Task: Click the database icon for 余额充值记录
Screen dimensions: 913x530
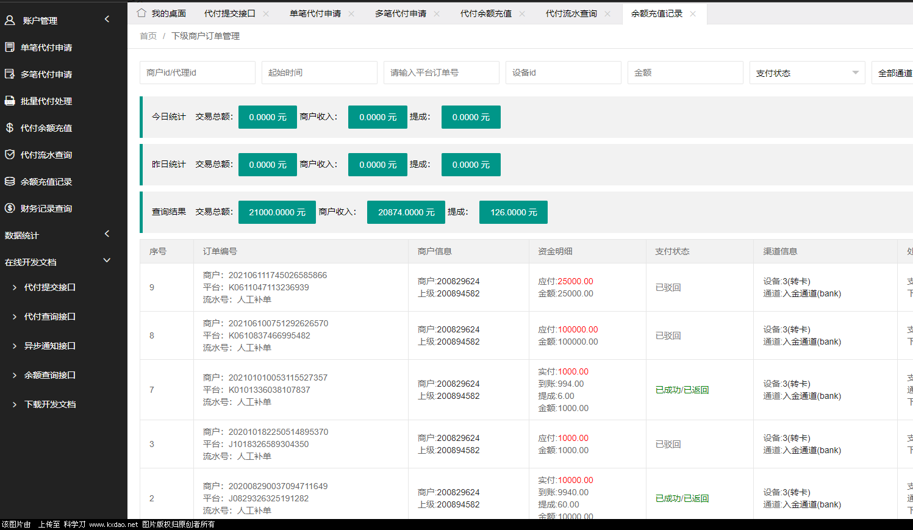Action: pyautogui.click(x=10, y=181)
